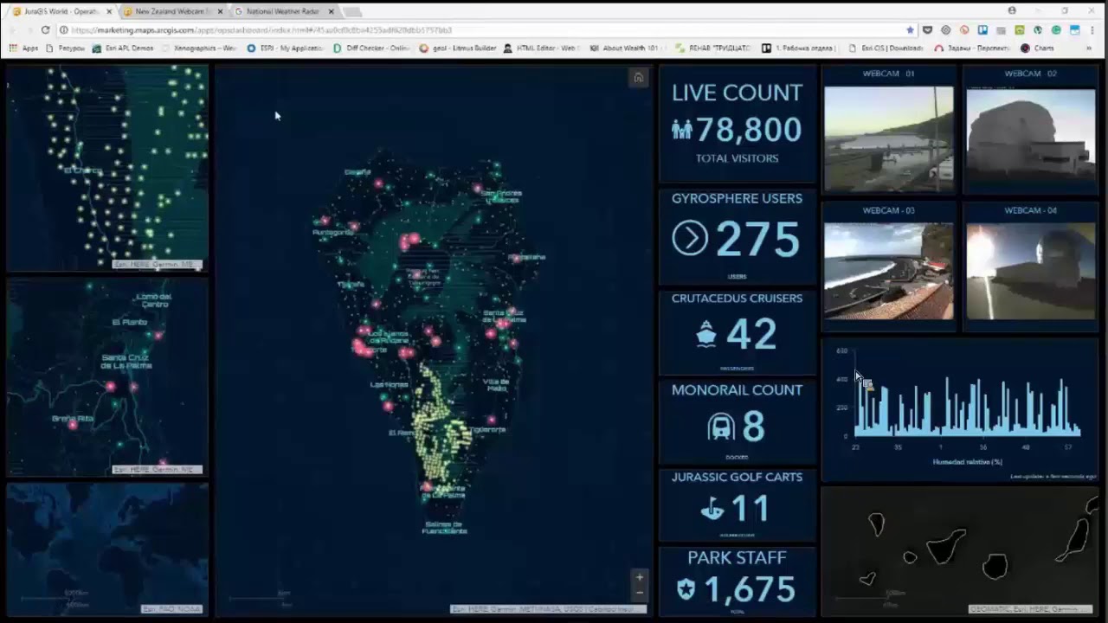Open the Ресурсы bookmark folder
Viewport: 1108px width, 623px height.
(64, 48)
